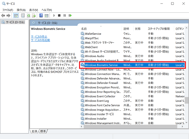Open the ファイル(F) menu
This screenshot has width=189, height=139.
click(8, 10)
